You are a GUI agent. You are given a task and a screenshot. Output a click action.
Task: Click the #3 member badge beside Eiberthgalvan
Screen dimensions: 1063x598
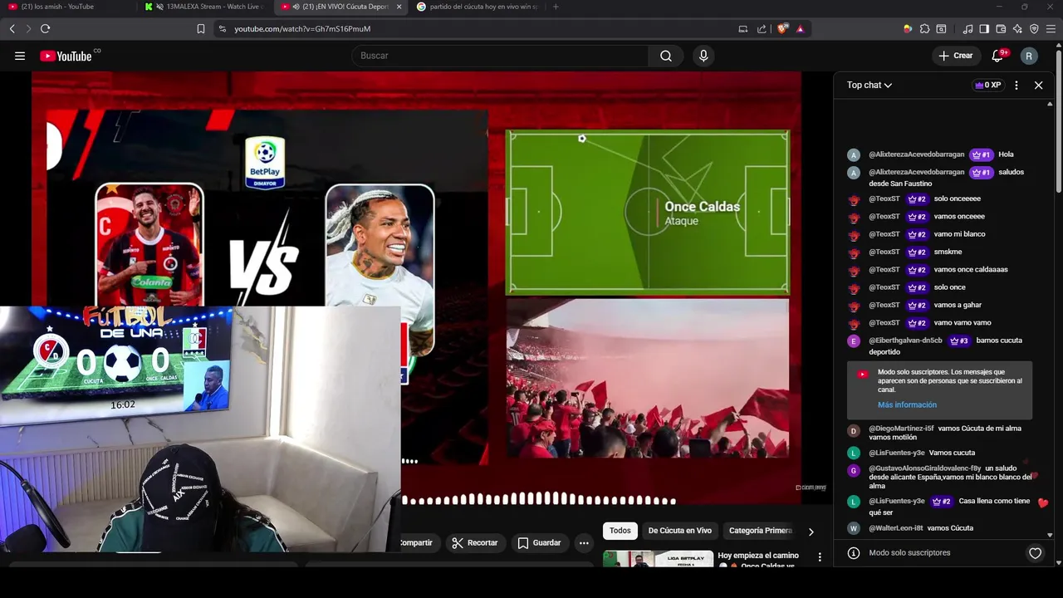coord(959,341)
